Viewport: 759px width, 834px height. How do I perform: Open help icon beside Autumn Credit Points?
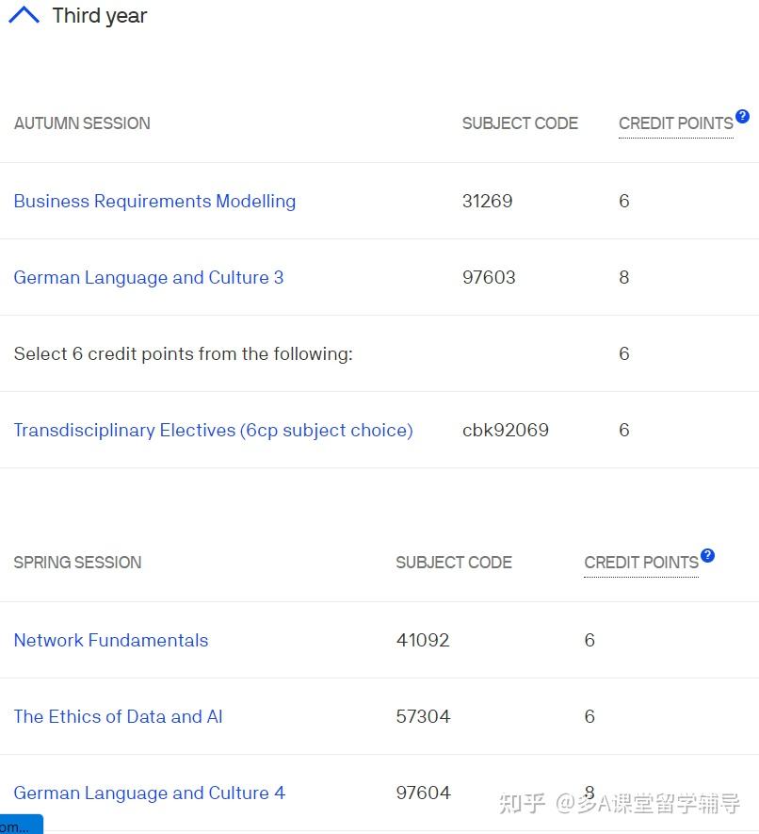(742, 116)
